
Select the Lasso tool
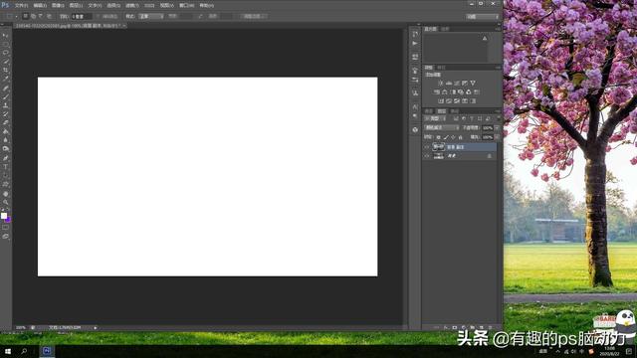coord(5,53)
